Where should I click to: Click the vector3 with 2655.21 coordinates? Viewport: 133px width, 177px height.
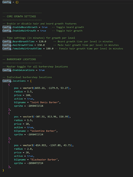pyautogui.click(x=46, y=88)
